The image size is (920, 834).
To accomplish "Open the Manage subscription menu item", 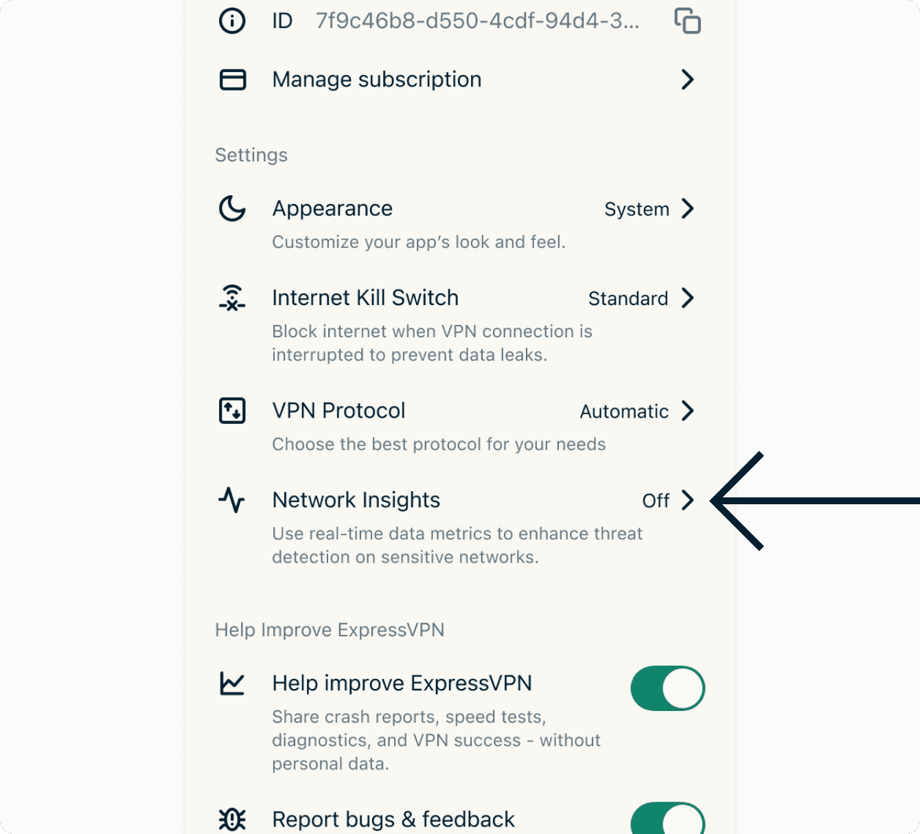I will click(377, 80).
